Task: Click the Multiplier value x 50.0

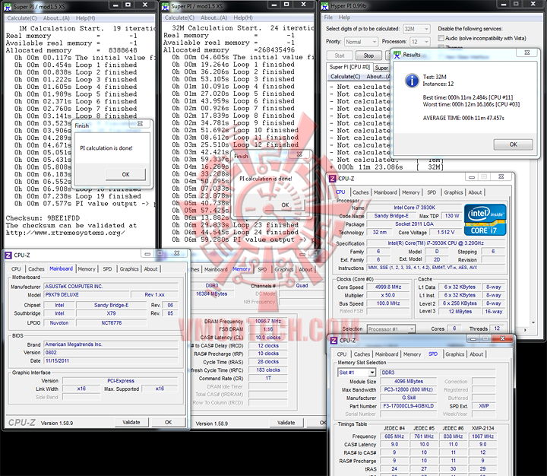Action: [388, 295]
